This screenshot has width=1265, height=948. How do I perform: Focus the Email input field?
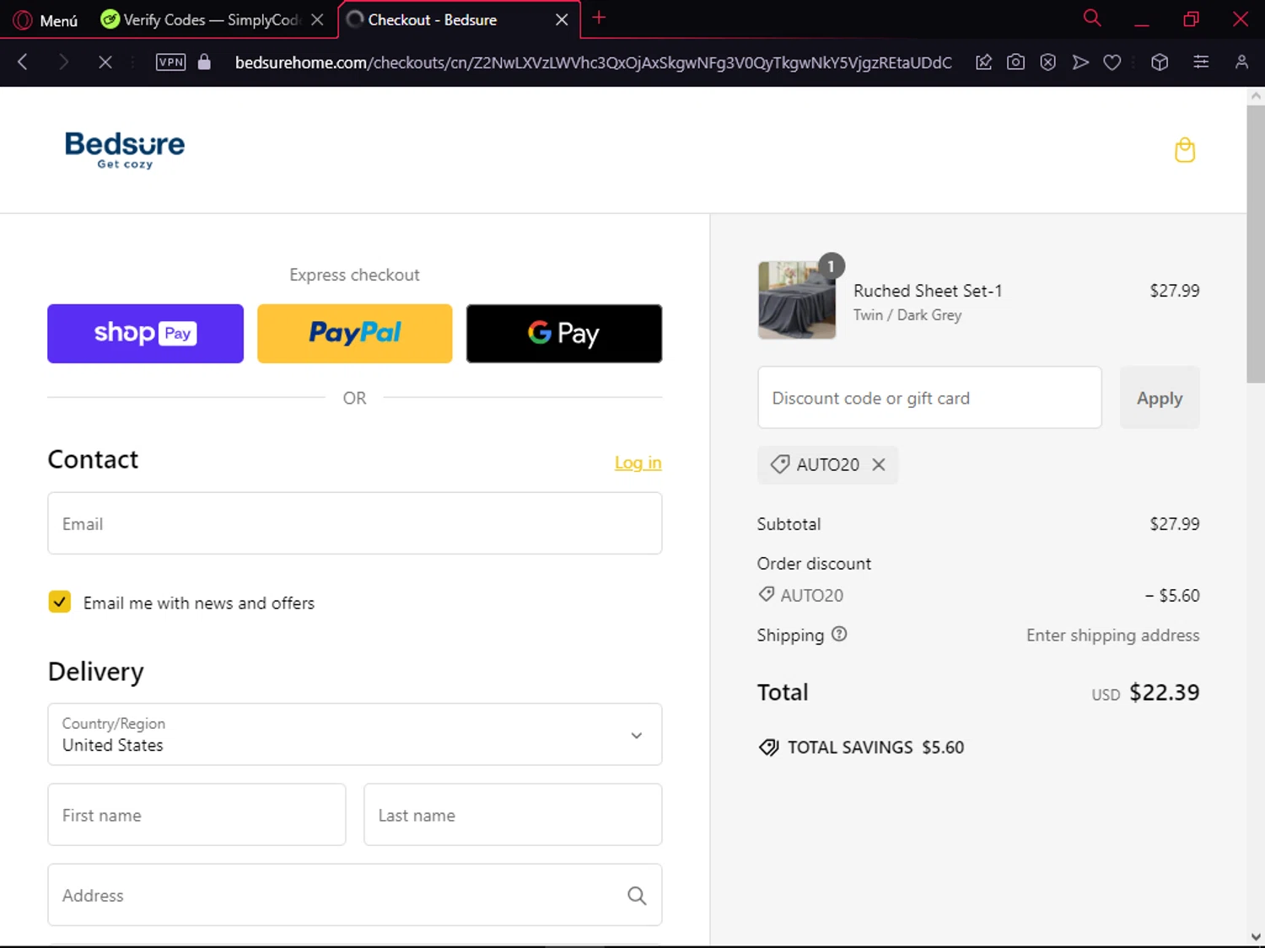point(354,523)
